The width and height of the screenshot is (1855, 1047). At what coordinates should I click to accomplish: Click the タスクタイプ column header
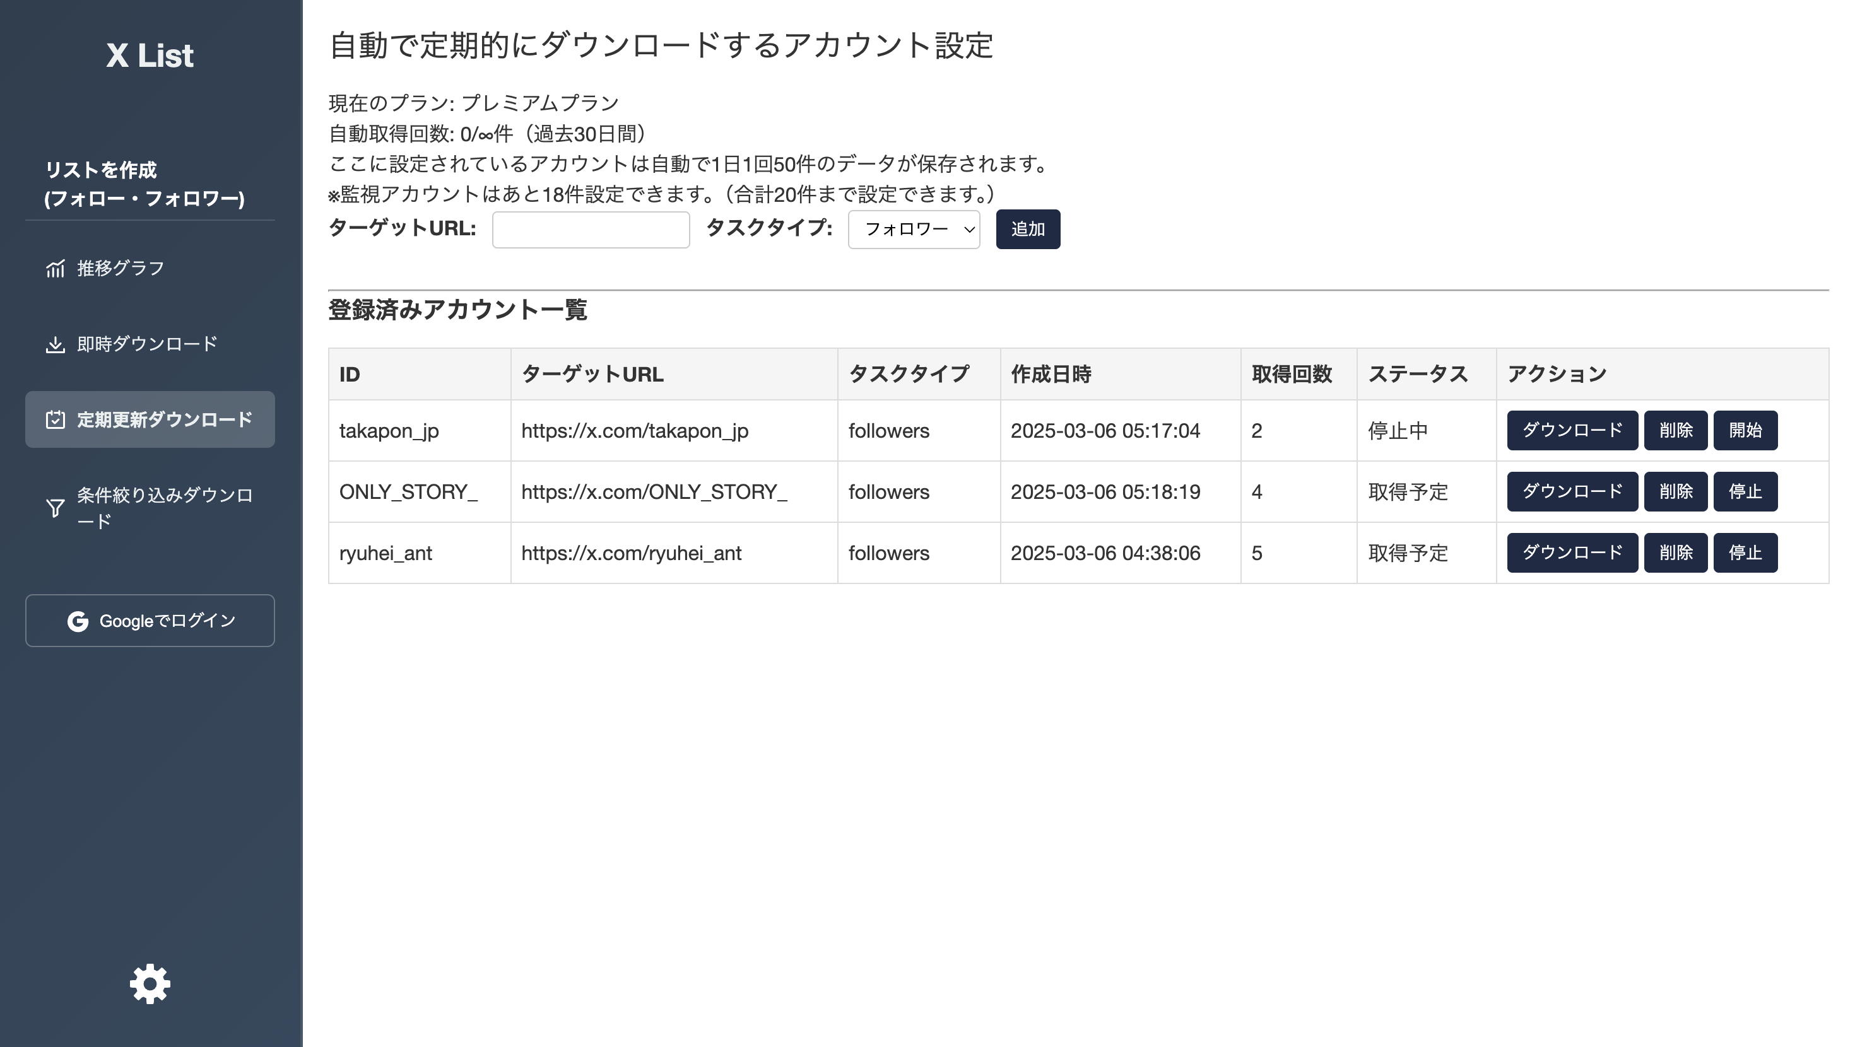coord(919,375)
